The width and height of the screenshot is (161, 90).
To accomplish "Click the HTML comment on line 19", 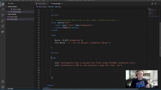I will coord(85,20).
